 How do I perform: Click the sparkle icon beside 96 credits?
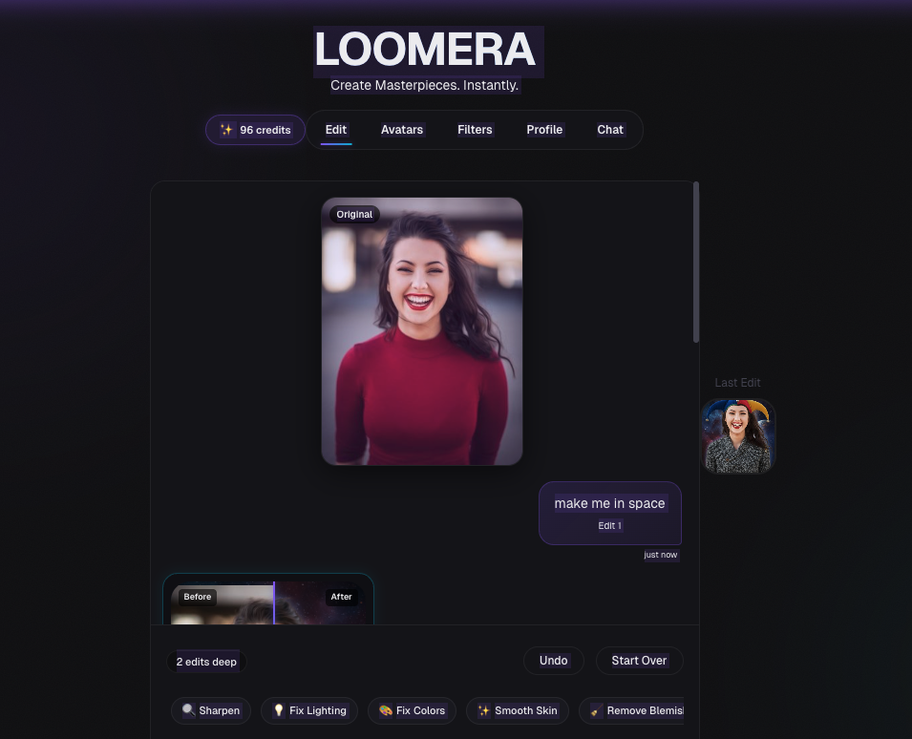(x=226, y=130)
